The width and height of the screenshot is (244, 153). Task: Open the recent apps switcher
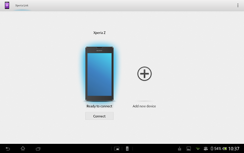tap(38, 149)
